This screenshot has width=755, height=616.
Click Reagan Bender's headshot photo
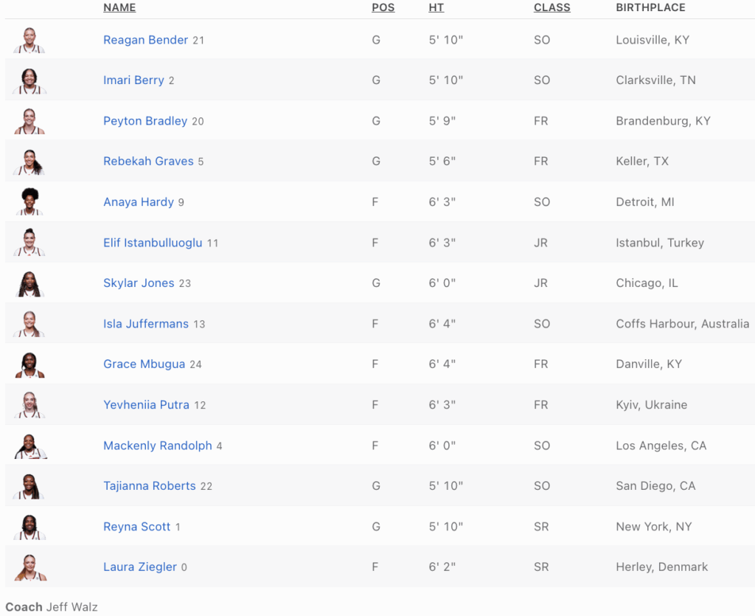[29, 41]
